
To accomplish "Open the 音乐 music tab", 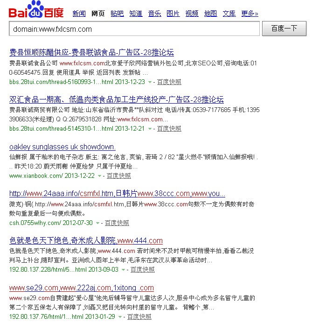I will (154, 14).
